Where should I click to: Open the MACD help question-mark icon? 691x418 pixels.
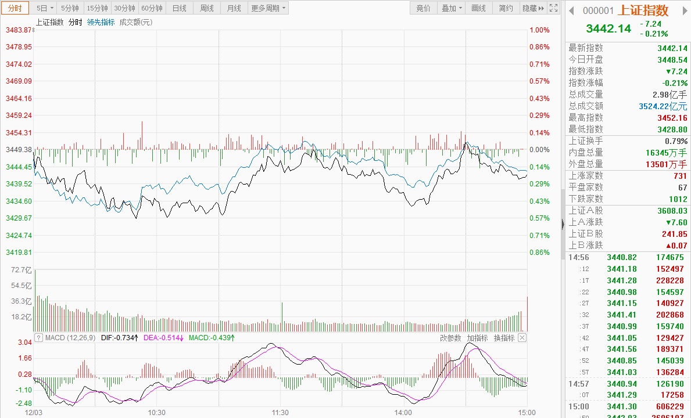38,338
